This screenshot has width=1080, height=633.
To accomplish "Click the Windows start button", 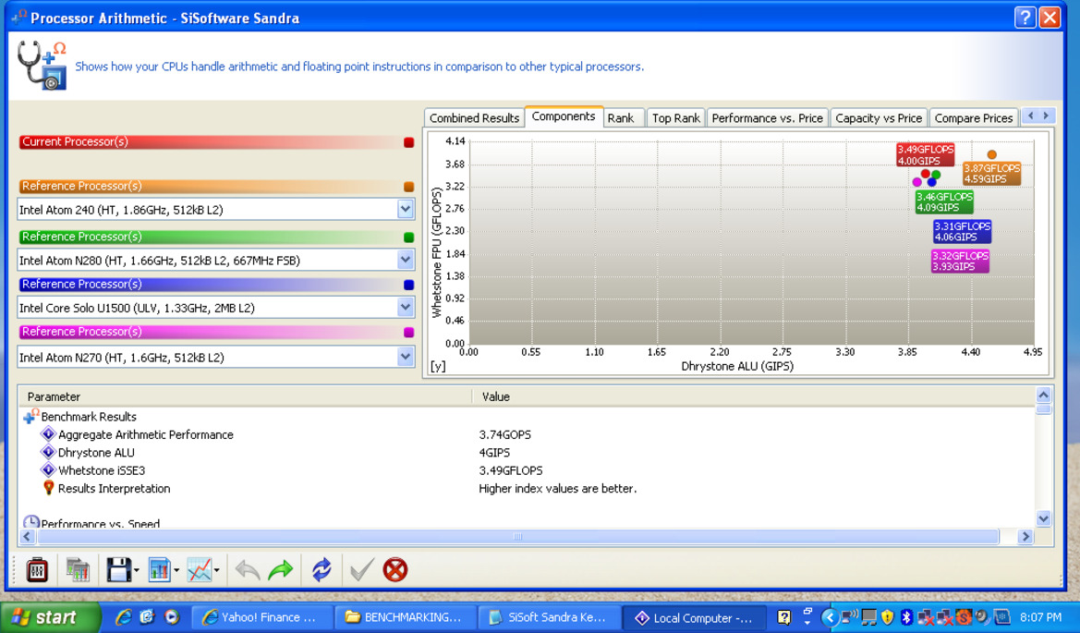I will coord(50,617).
